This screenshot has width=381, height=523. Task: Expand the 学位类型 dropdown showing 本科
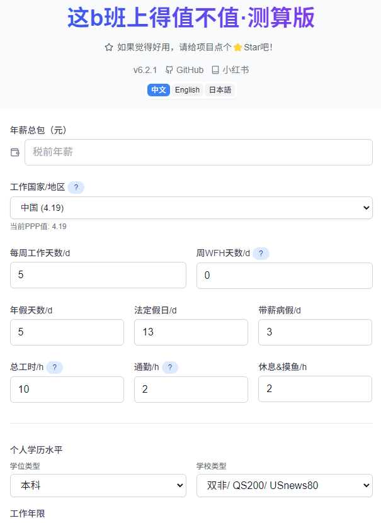point(98,486)
